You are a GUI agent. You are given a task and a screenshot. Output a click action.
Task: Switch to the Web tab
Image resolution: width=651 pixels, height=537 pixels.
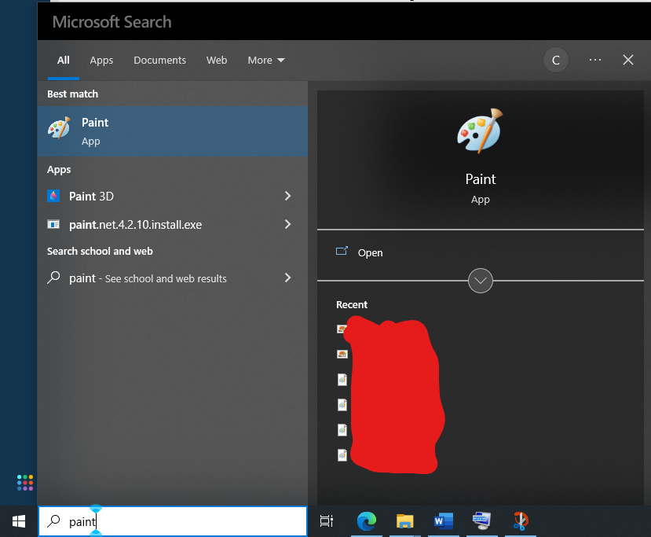[216, 61]
